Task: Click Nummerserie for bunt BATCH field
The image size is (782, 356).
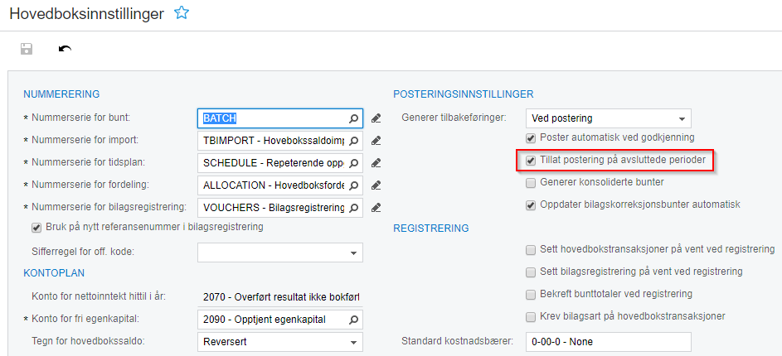Action: [x=274, y=118]
